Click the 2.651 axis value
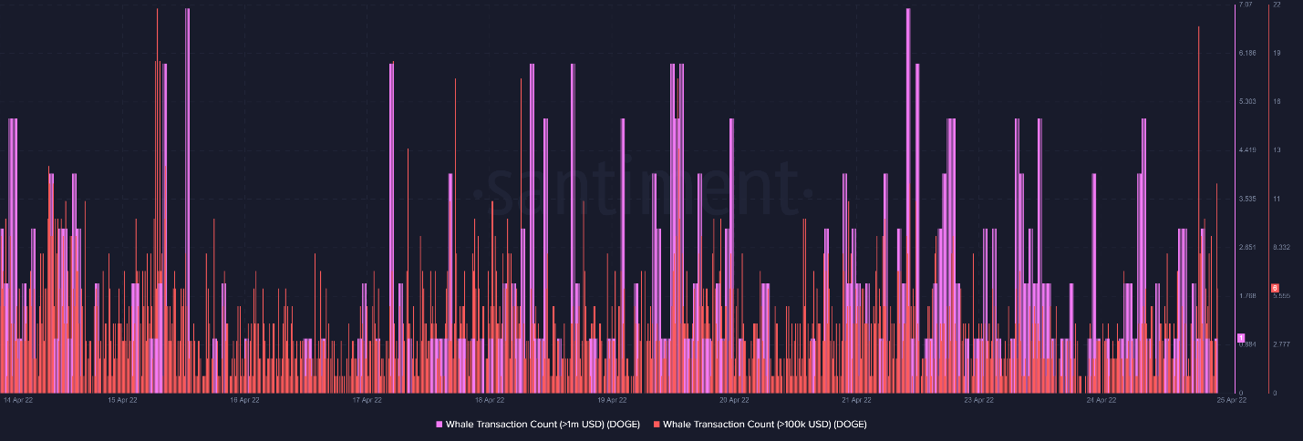 coord(1248,247)
